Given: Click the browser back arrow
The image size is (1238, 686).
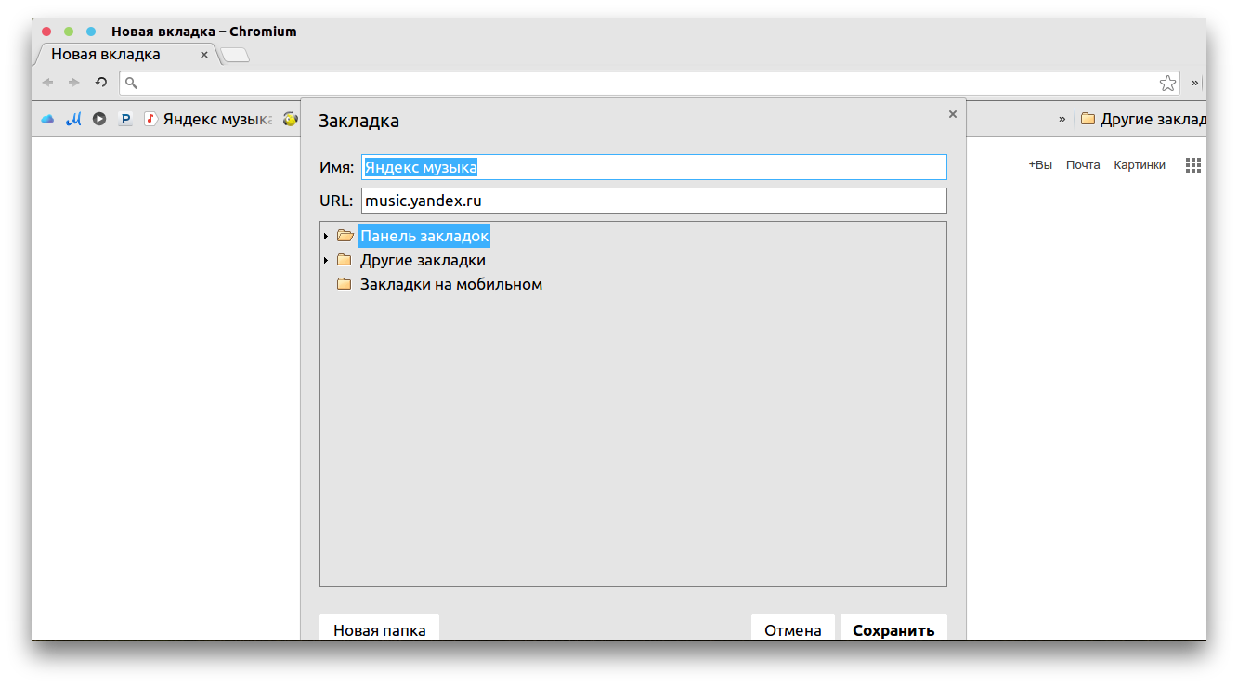Looking at the screenshot, I should pyautogui.click(x=48, y=83).
